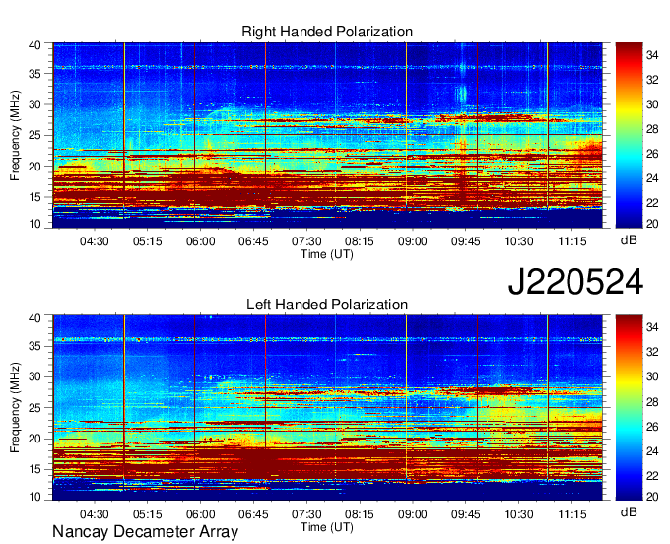Click the 07:30 tick under the Left Handed plot
Viewport: 670px width, 544px height.
tap(306, 514)
